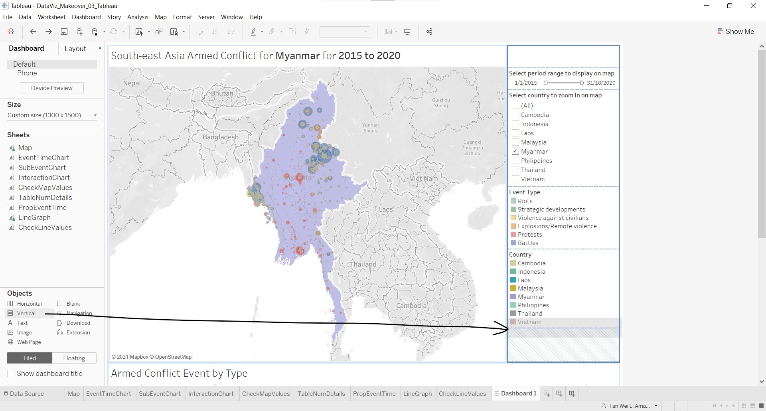Viewport: 766px width, 411px height.
Task: Click the Undo back arrow in toolbar
Action: [x=33, y=32]
